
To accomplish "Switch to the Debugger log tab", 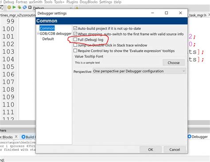I will coord(198,137).
